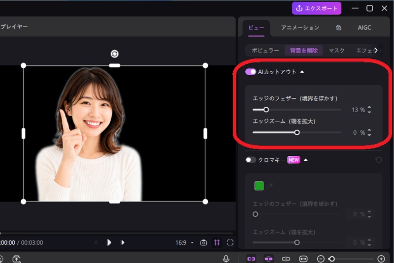
Task: Adjust chroma key edge feather stepper
Action: point(369,214)
